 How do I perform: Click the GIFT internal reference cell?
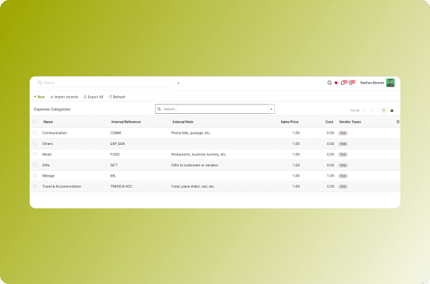point(114,165)
